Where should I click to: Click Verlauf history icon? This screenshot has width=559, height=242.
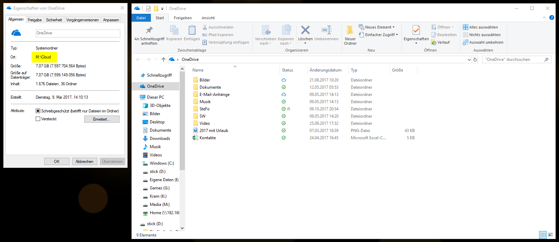coord(434,42)
